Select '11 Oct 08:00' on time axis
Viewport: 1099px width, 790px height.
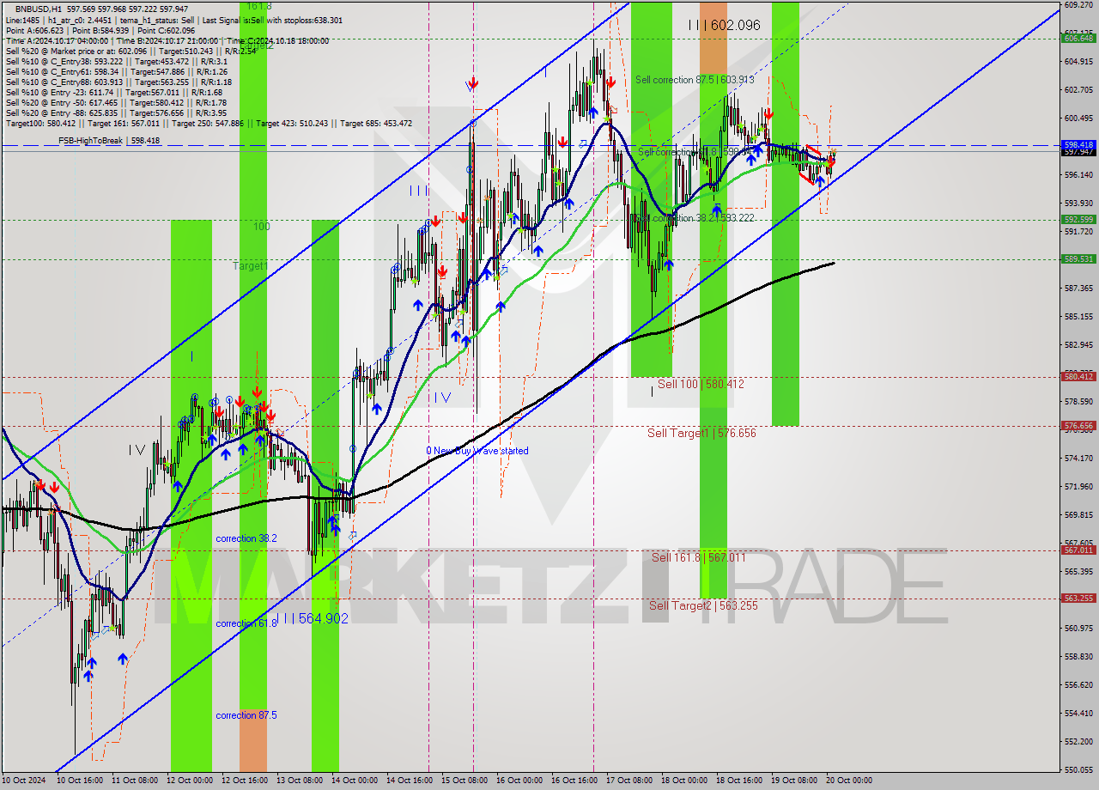click(x=134, y=781)
